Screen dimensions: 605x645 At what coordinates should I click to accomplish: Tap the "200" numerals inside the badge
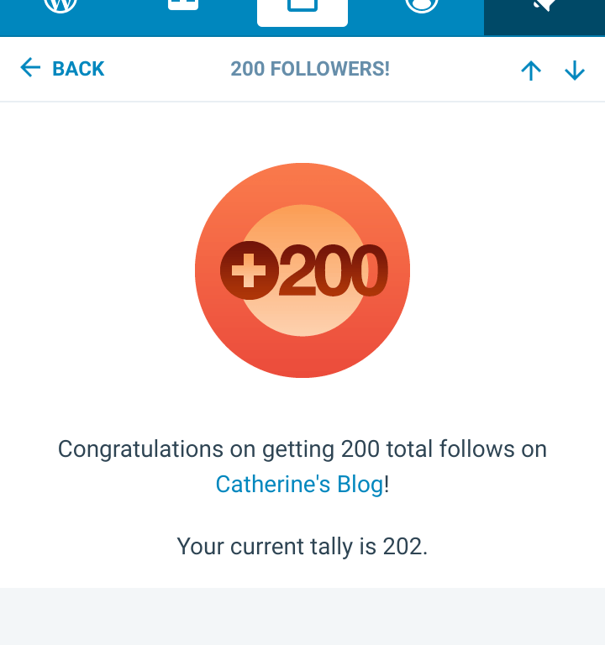(333, 270)
